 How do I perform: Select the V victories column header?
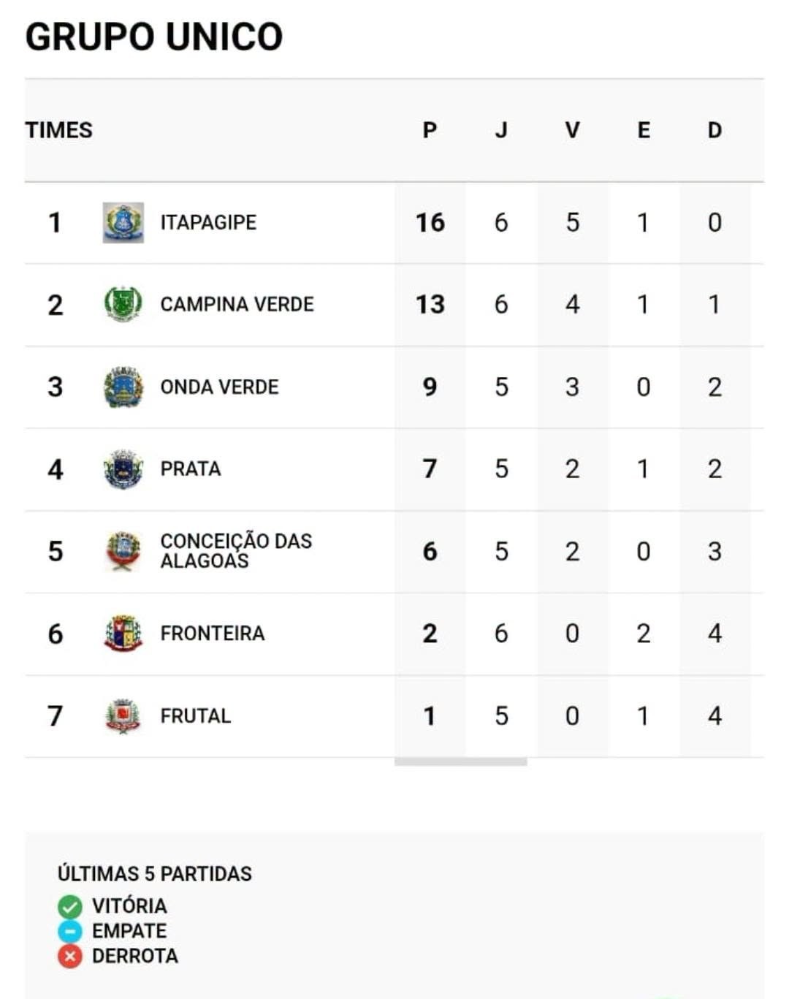click(572, 130)
